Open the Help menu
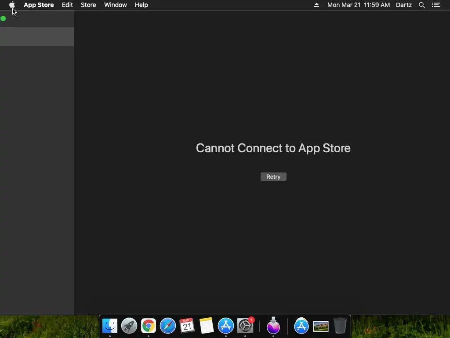This screenshot has width=450, height=338. [142, 5]
